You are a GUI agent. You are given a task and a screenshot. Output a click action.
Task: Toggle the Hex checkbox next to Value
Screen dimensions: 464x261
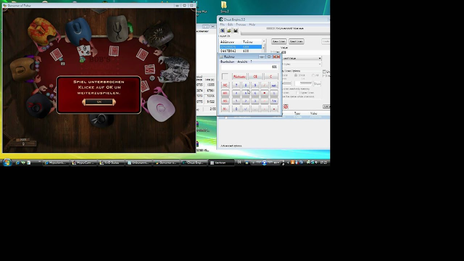pyautogui.click(x=273, y=52)
